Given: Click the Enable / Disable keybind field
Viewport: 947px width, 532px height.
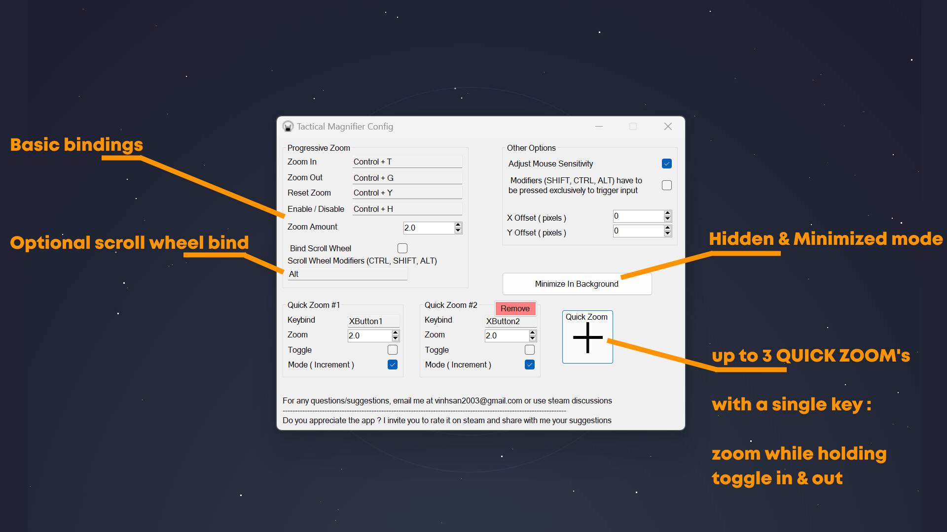Looking at the screenshot, I should [x=407, y=209].
